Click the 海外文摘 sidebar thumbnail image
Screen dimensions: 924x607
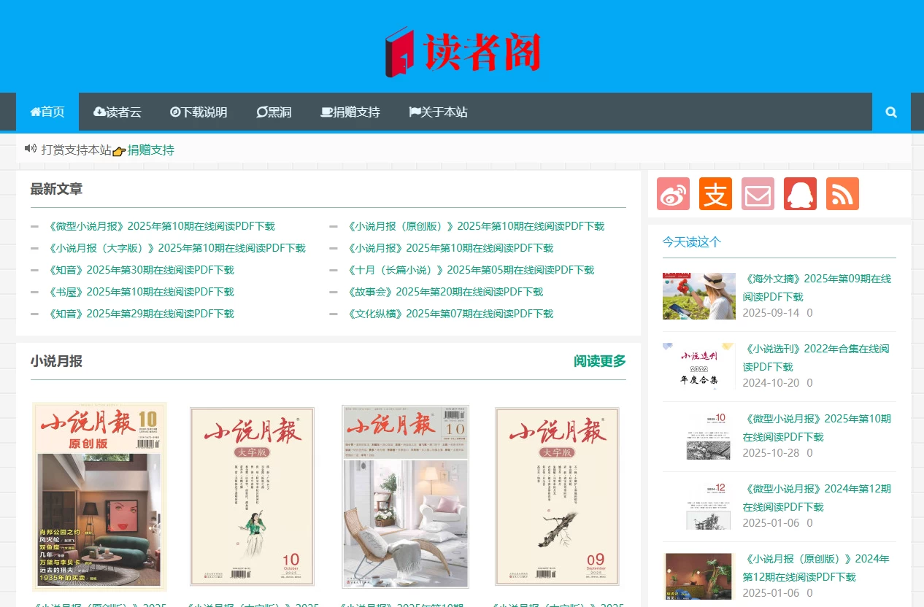click(698, 295)
